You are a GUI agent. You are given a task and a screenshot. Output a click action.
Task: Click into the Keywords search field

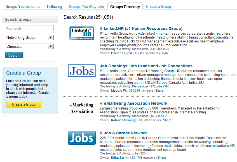(29, 28)
